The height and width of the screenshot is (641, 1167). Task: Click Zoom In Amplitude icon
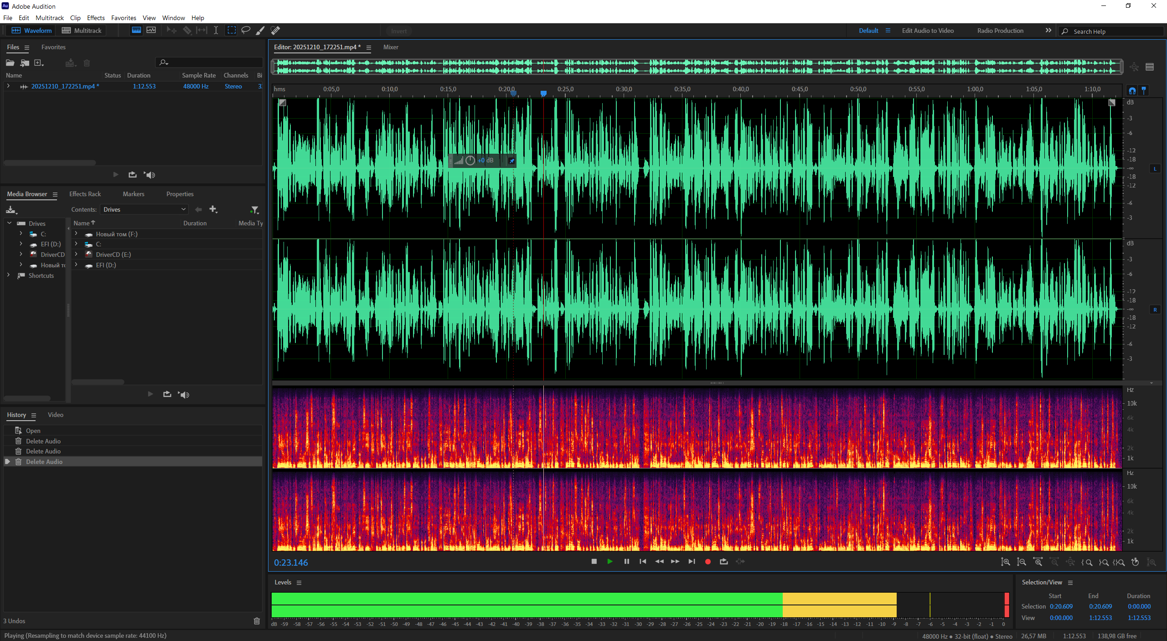(1005, 562)
